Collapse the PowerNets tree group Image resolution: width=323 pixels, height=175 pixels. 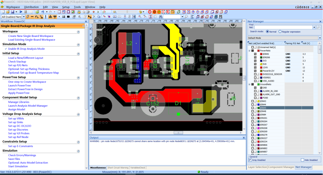tap(249, 51)
